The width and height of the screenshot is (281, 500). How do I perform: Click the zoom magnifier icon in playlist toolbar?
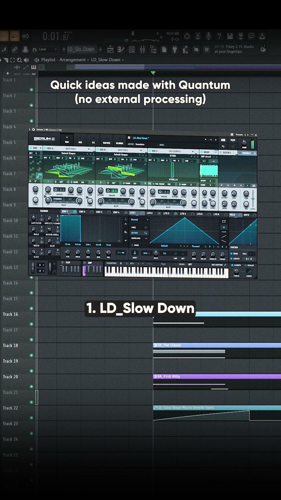[19, 60]
